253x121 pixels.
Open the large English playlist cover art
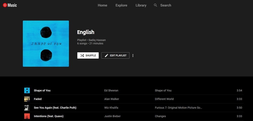(x=46, y=44)
